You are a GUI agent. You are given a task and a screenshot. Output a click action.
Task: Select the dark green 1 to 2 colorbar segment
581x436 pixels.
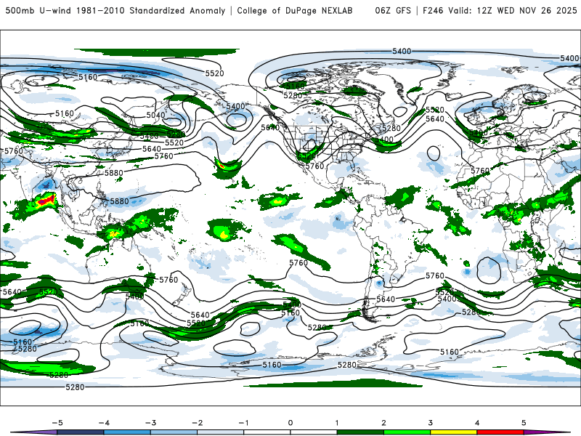pyautogui.click(x=360, y=432)
